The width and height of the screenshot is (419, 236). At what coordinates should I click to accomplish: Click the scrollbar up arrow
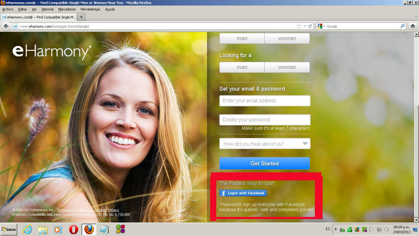coord(416,34)
